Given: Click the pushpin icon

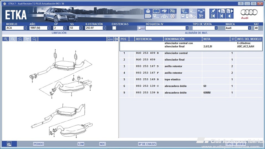Looking at the screenshot, I should 213,11.
